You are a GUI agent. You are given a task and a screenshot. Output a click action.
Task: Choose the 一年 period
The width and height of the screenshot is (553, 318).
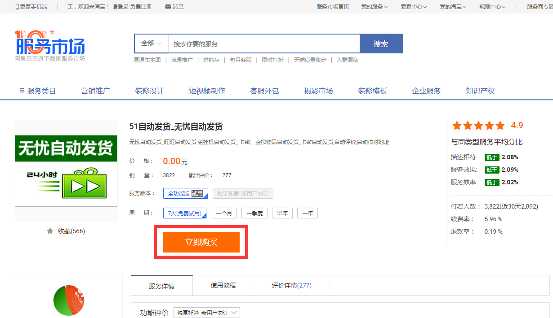pyautogui.click(x=308, y=213)
